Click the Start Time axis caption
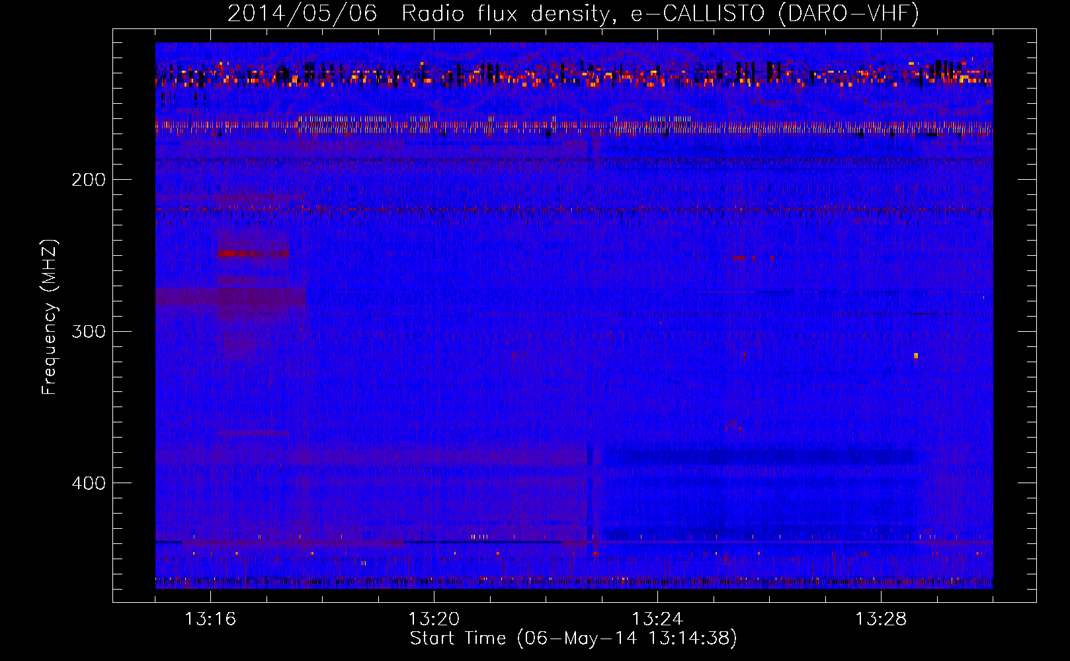 pos(573,639)
